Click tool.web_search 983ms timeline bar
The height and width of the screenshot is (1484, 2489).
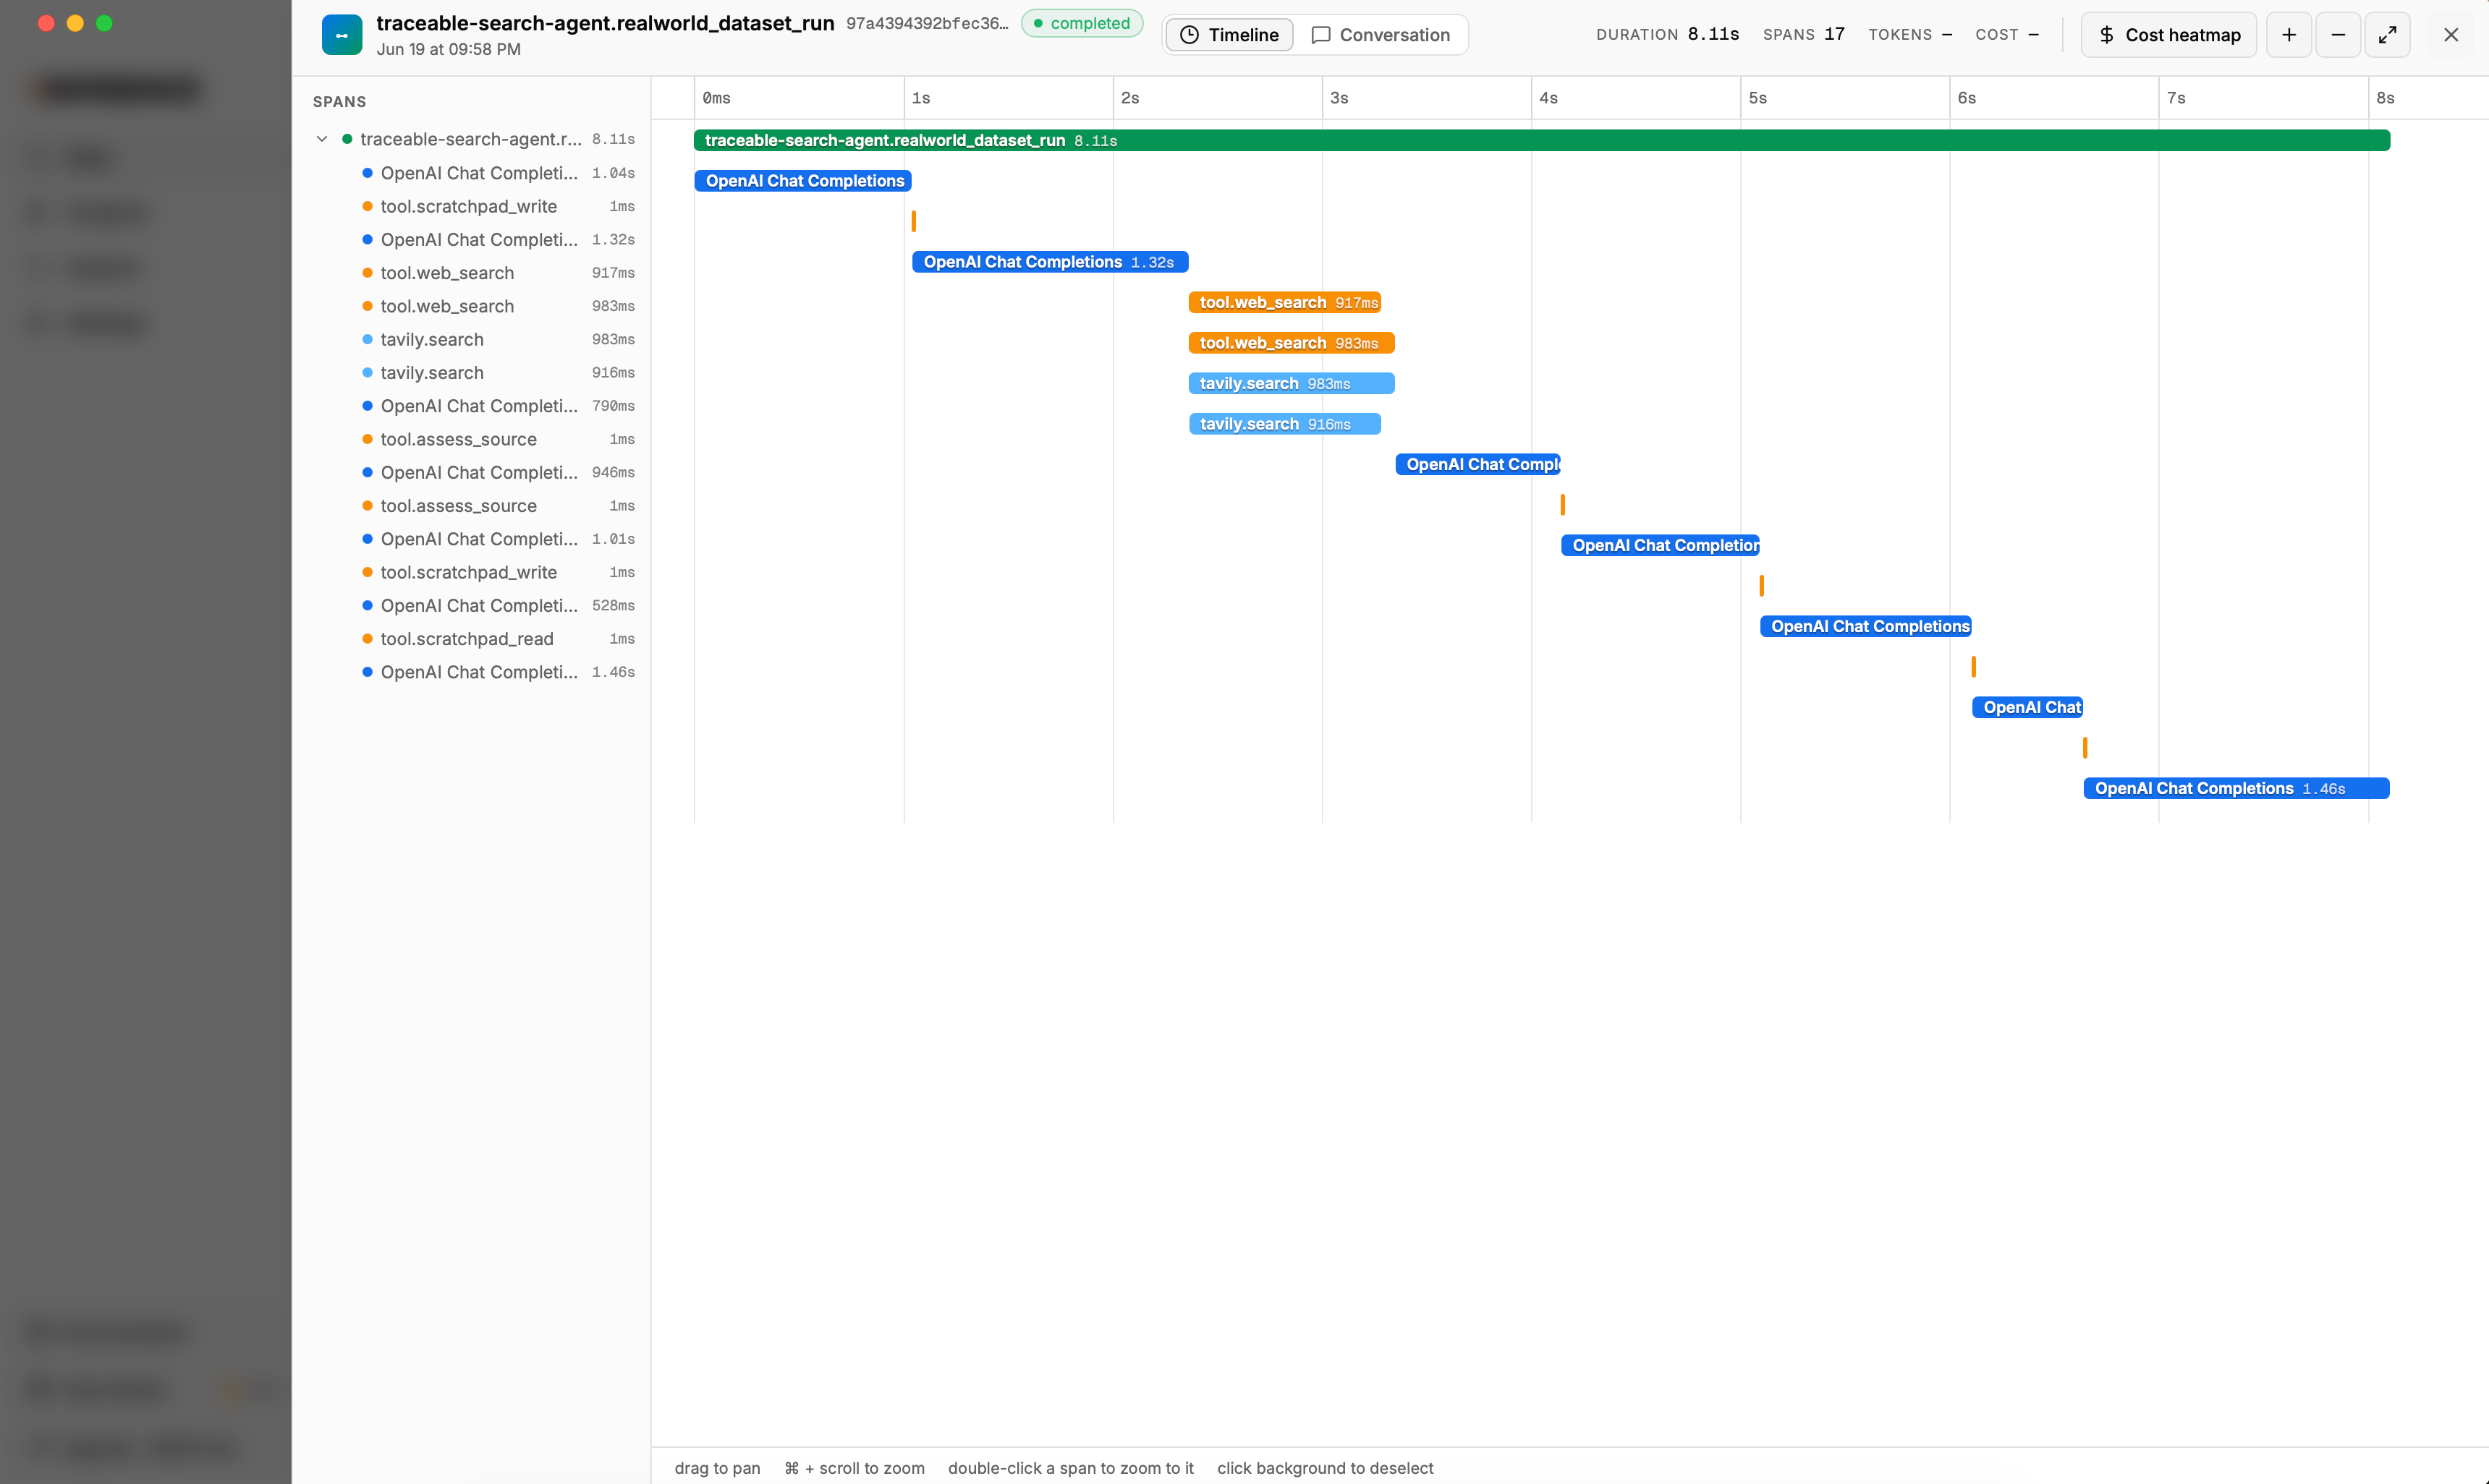pyautogui.click(x=1292, y=343)
